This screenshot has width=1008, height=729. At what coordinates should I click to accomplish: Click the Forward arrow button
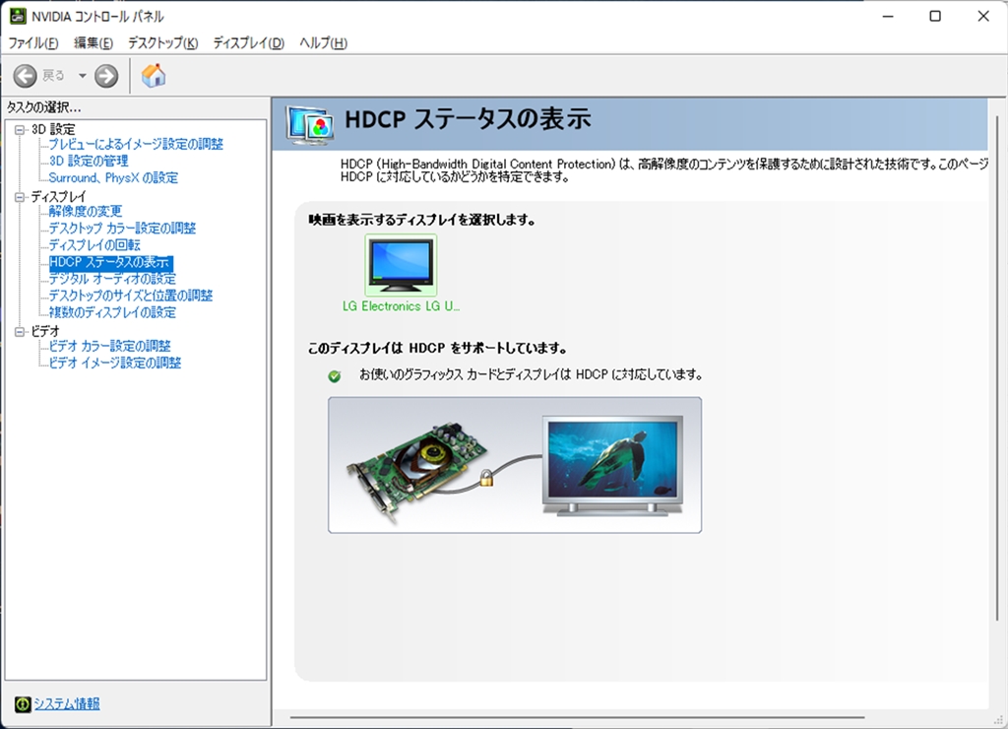[x=106, y=76]
